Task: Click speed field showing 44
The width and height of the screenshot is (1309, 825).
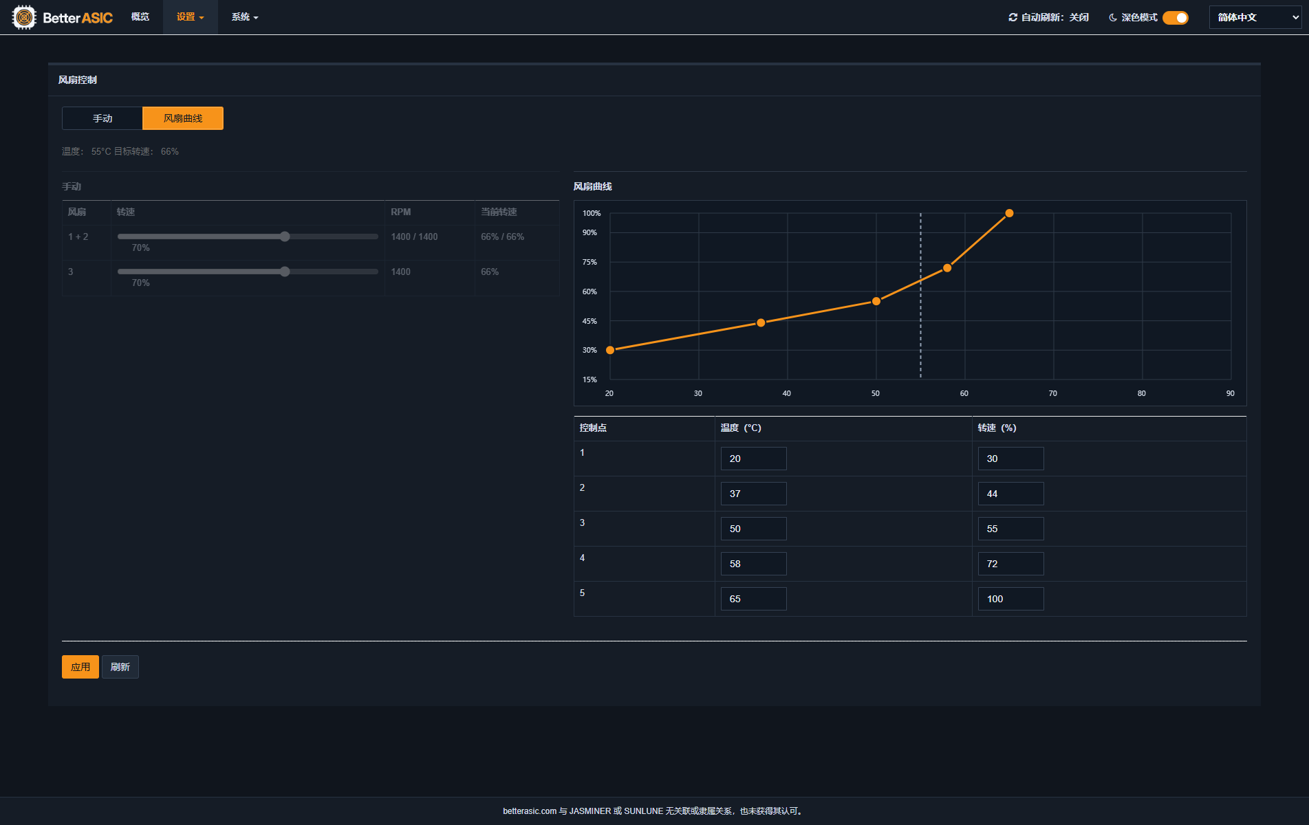Action: coord(1010,494)
